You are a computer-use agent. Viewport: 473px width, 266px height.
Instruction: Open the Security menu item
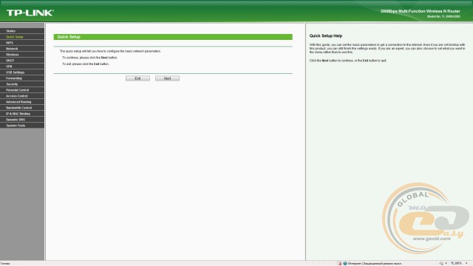click(x=22, y=84)
